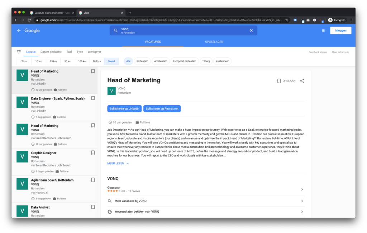Open the Type filter
This screenshot has width=367, height=233.
(x=80, y=52)
